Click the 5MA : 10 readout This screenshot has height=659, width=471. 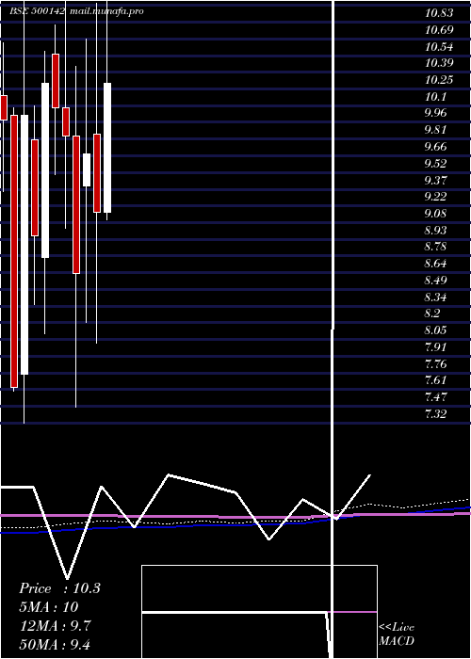point(49,607)
